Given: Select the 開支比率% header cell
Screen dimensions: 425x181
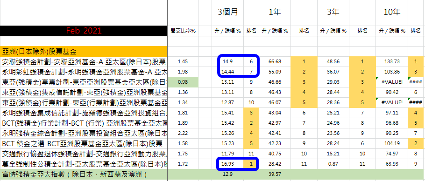Looking at the screenshot, I should 183,31.
